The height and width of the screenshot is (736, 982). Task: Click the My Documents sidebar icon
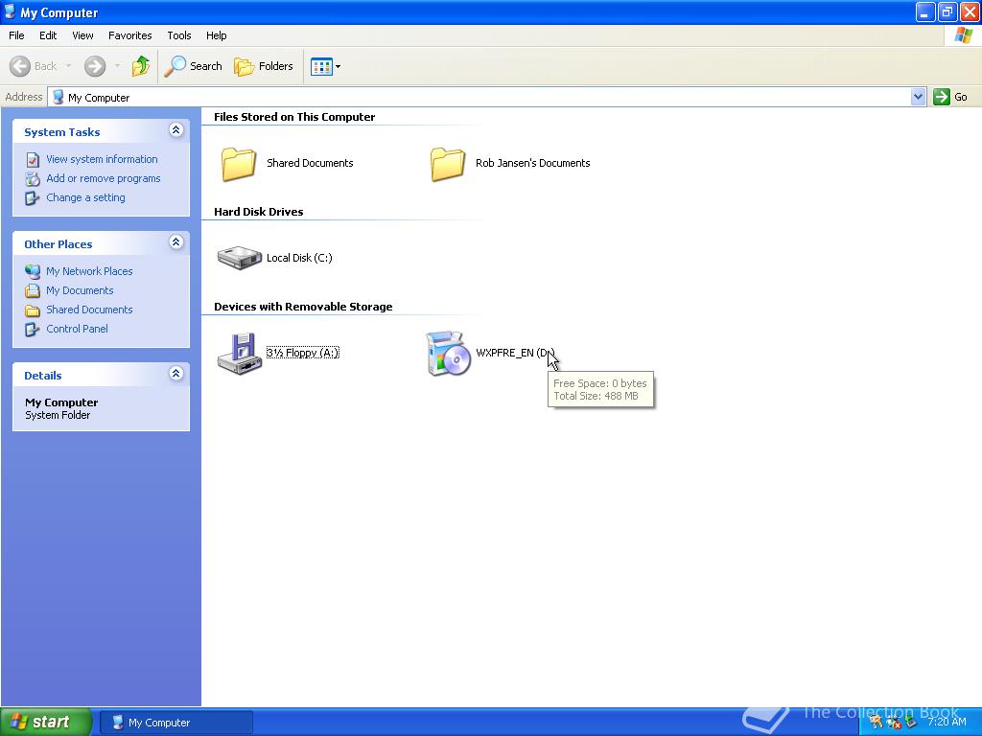pos(33,291)
